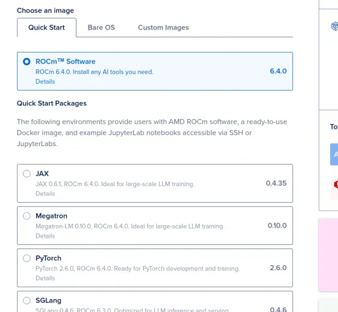Viewport: 338px width, 312px height.
Task: Open the Bare OS tab
Action: click(101, 28)
